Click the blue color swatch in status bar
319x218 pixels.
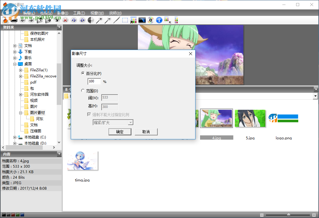[x=22, y=215]
